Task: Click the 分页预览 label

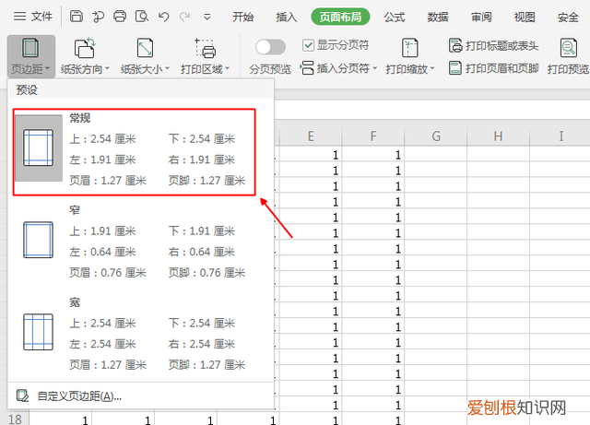Action: [270, 69]
